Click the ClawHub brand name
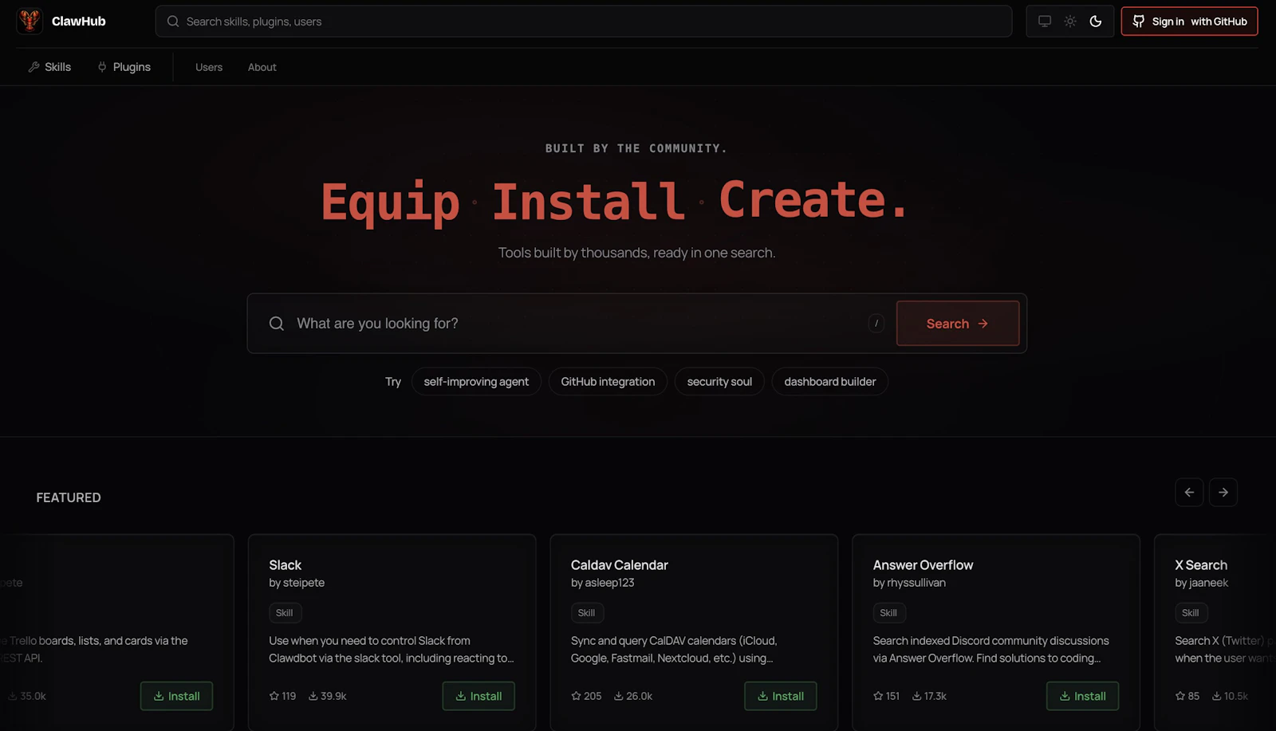 (78, 22)
